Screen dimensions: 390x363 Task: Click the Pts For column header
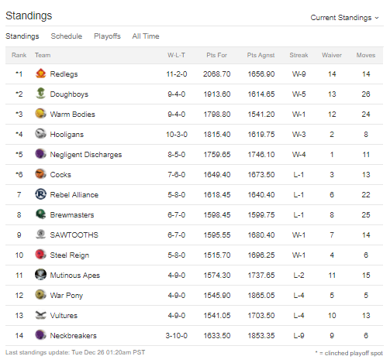tap(216, 55)
